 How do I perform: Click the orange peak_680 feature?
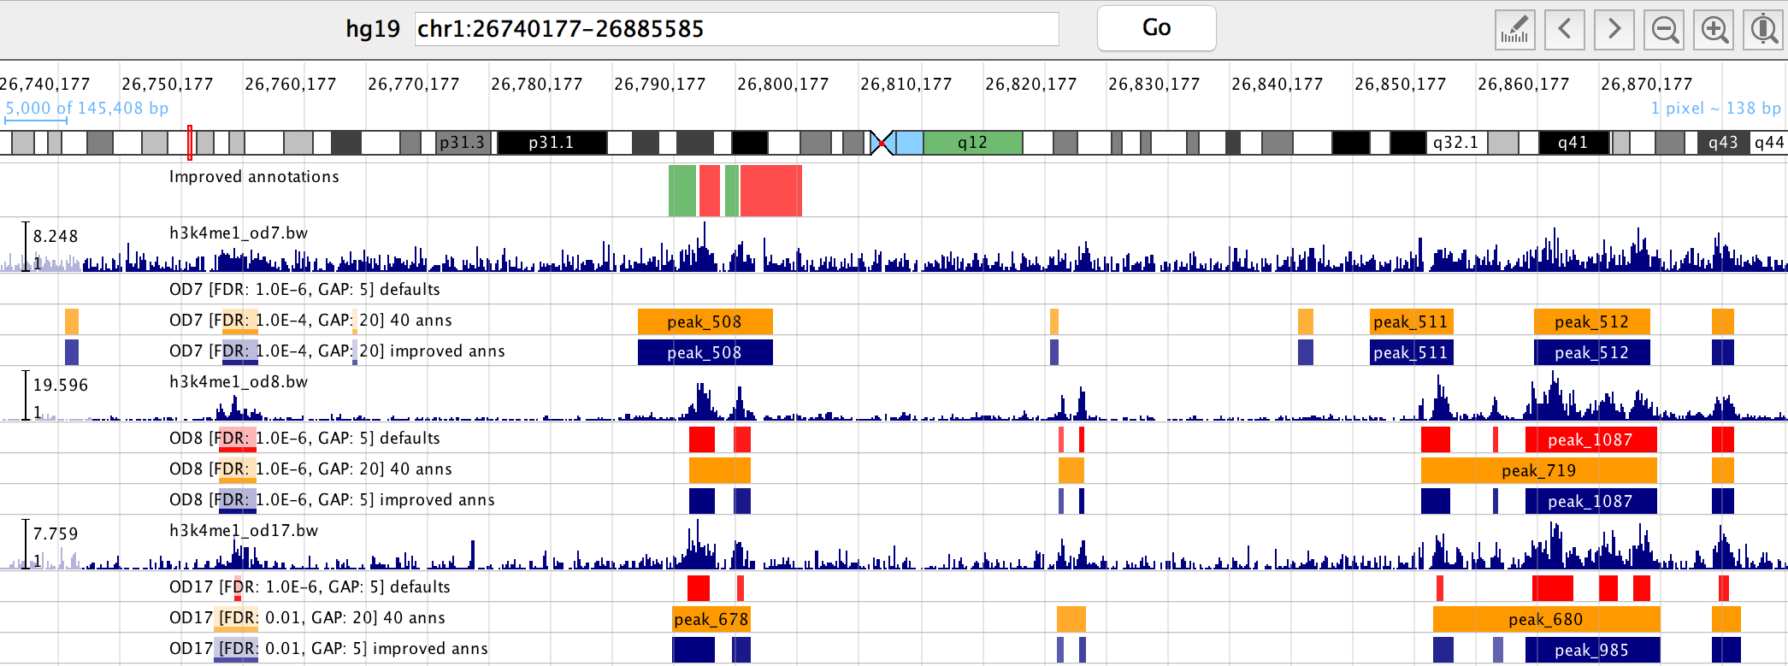(1545, 619)
